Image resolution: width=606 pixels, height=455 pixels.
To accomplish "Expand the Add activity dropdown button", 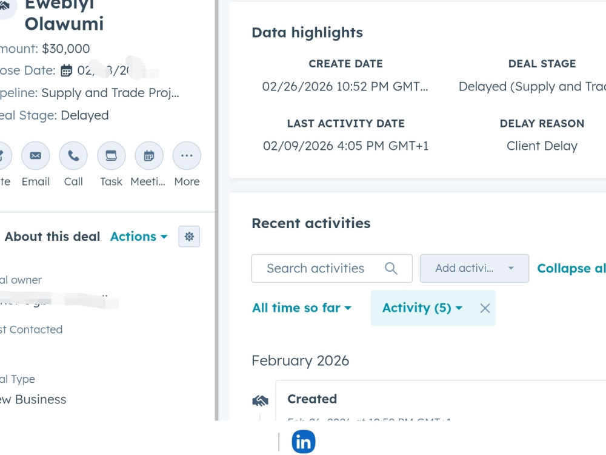I will (474, 268).
